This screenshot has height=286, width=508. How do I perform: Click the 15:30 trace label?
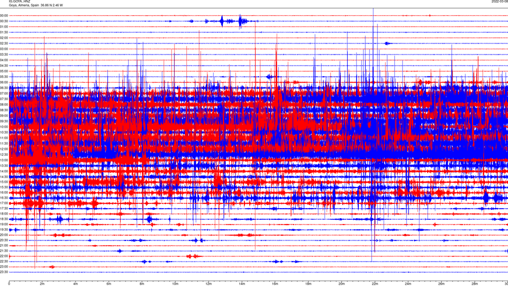point(4,187)
